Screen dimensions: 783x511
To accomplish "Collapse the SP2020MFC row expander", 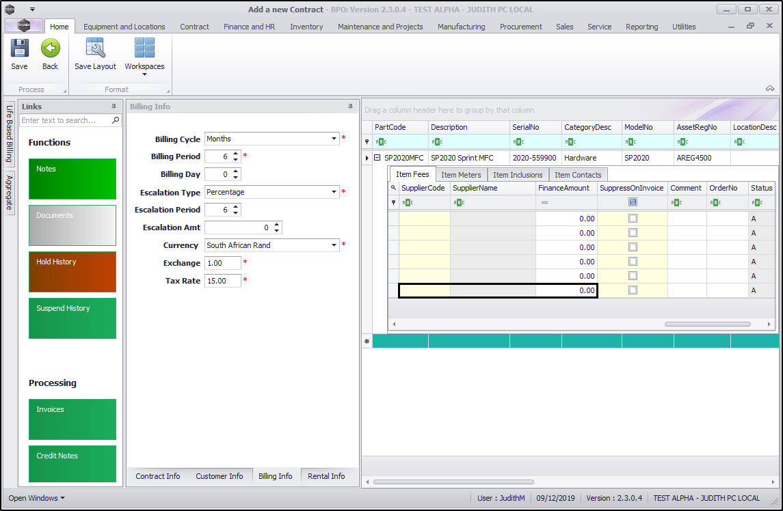I will pyautogui.click(x=377, y=158).
